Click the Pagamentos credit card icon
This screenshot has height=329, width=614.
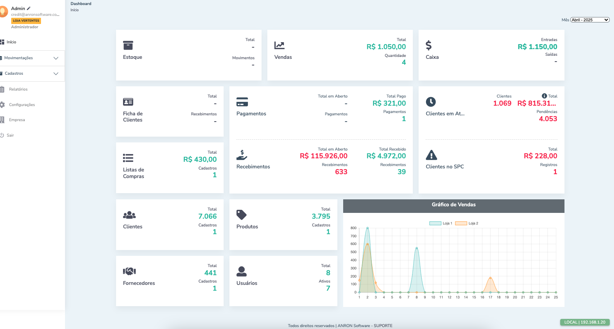[x=242, y=102]
